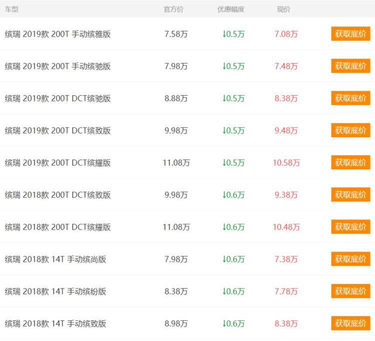375x341 pixels.
Task: Select official price 7.58万
Action: click(176, 34)
